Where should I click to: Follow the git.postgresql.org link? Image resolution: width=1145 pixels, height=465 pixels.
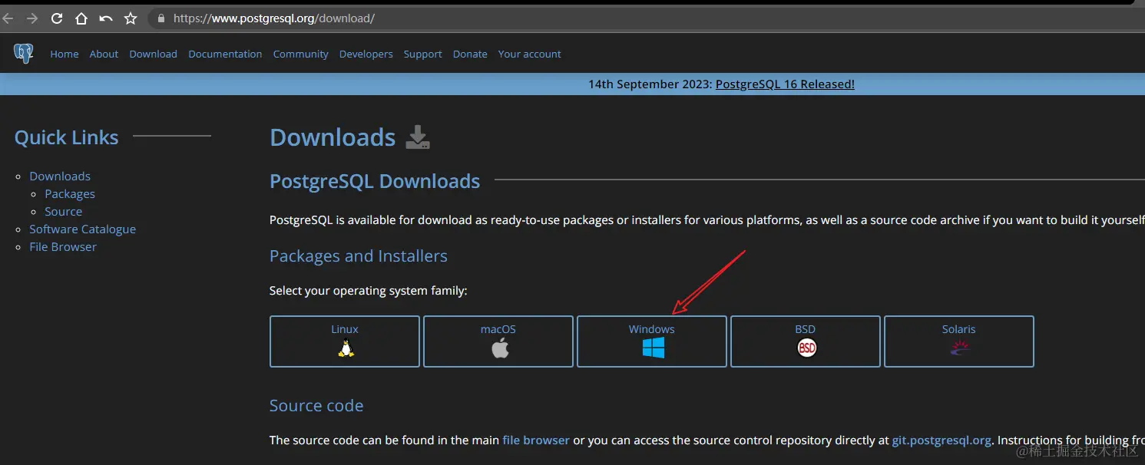[941, 440]
